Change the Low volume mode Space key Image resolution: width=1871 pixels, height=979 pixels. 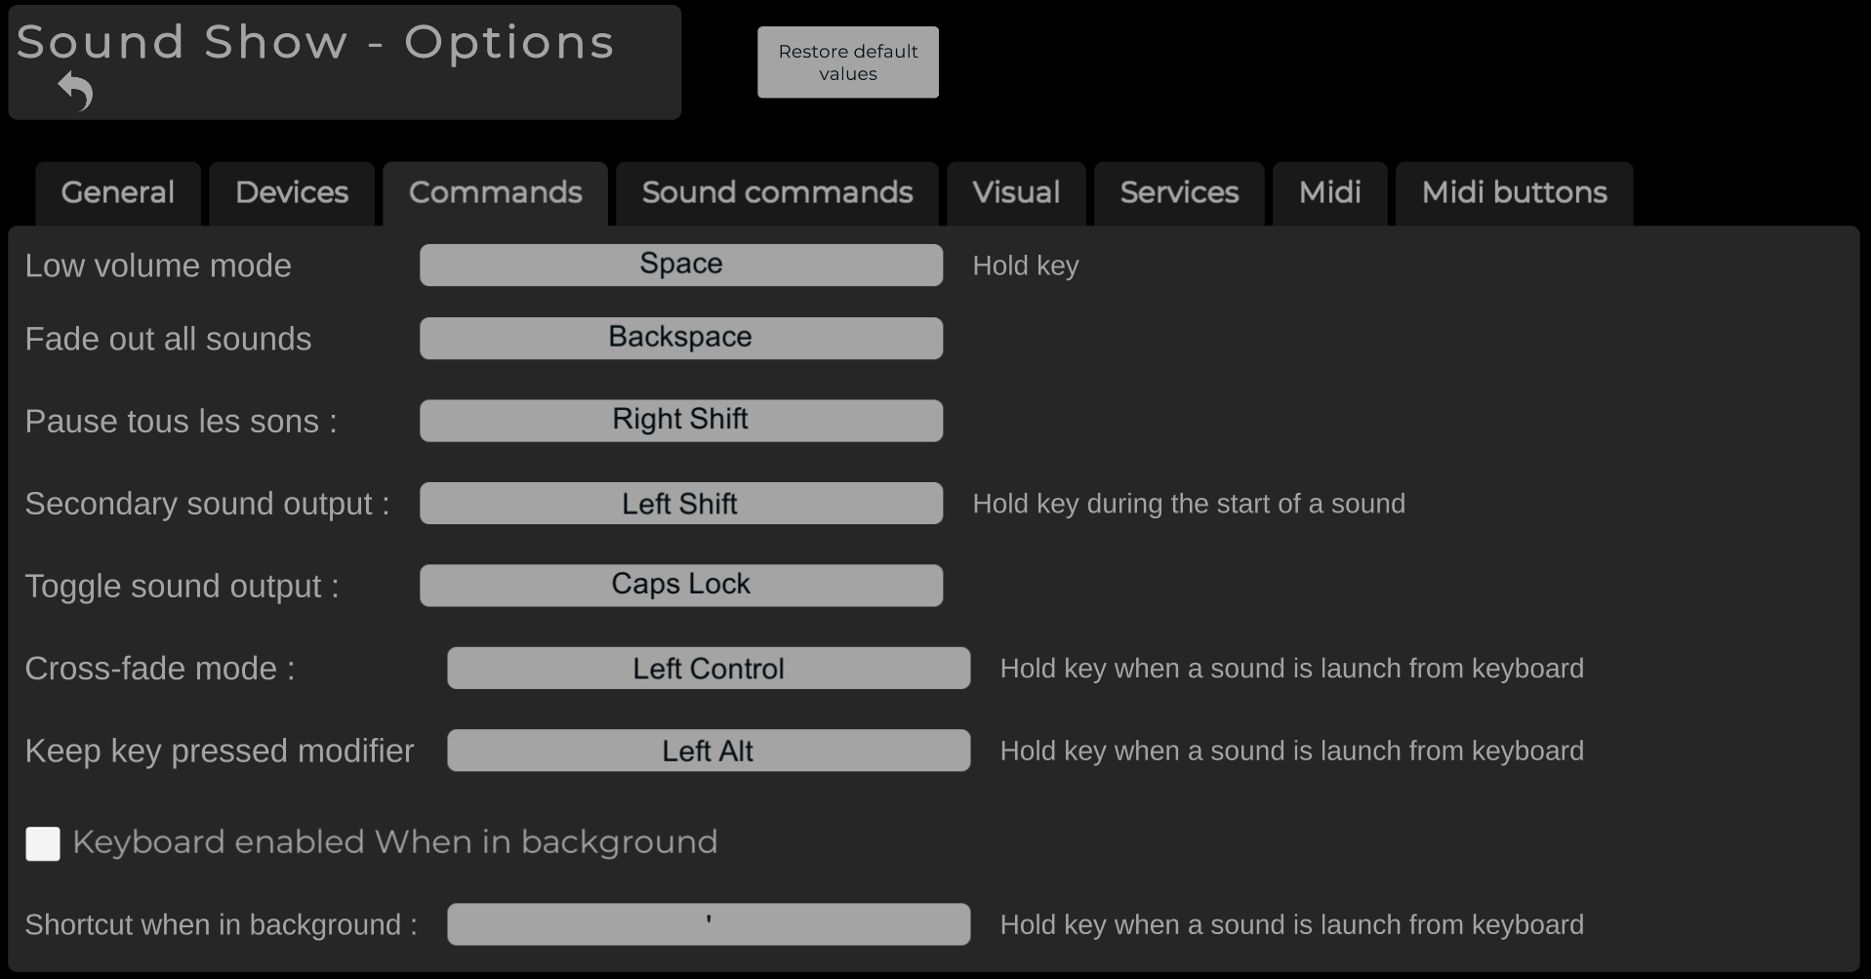pos(681,265)
